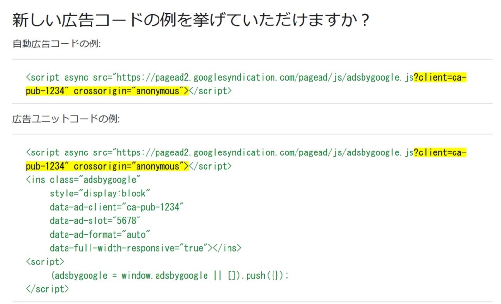Click the heading 新しい広告コードの例を挙げていただけますか？

[x=191, y=20]
